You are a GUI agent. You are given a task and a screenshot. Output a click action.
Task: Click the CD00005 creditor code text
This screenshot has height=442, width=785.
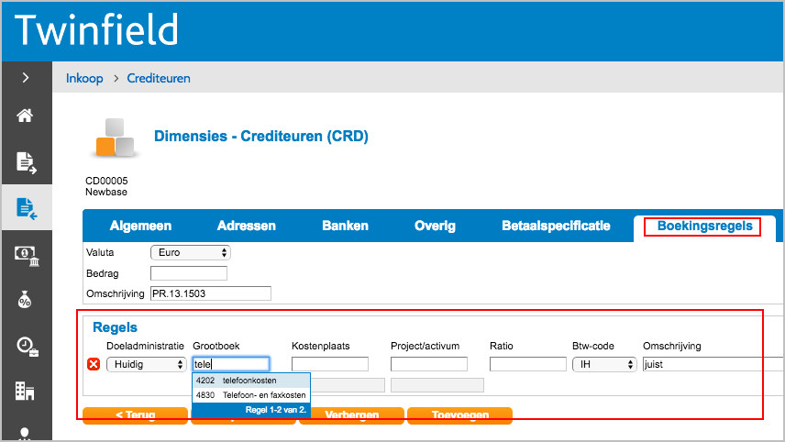(106, 181)
